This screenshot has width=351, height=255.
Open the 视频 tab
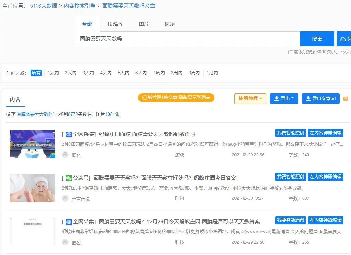(169, 24)
